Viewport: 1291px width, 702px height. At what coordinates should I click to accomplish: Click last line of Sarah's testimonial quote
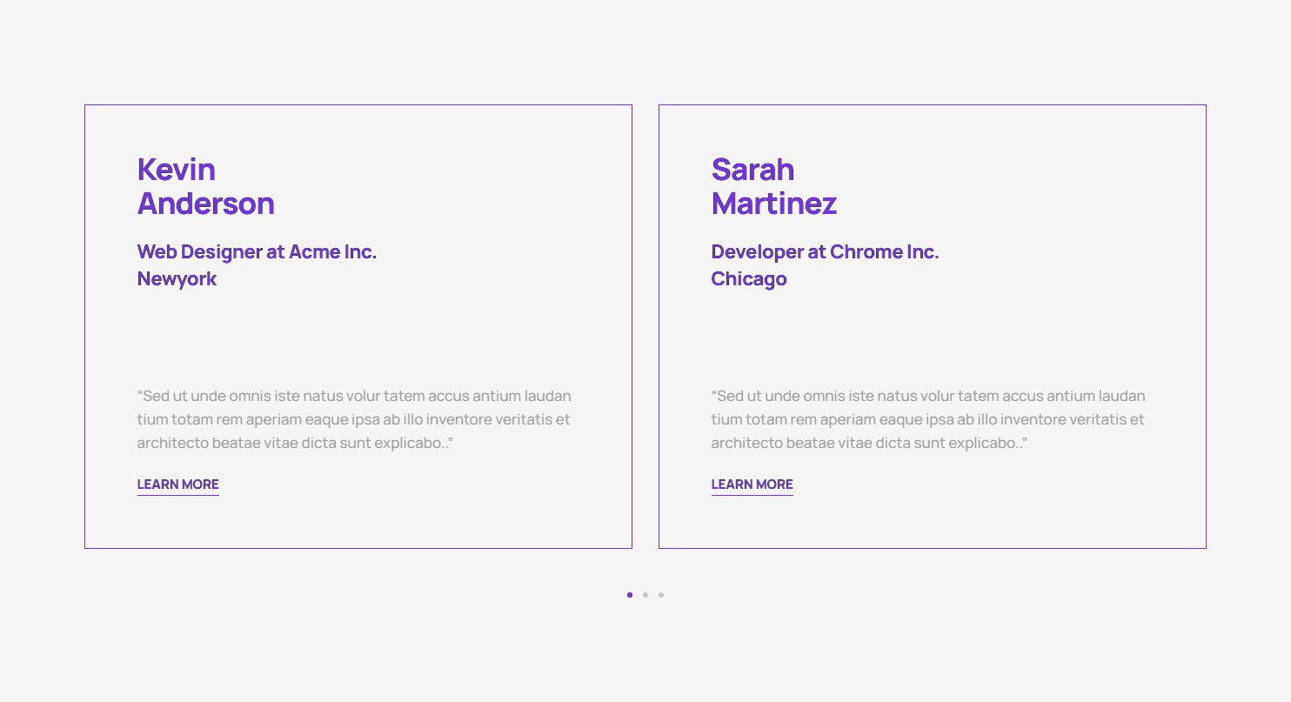point(869,443)
